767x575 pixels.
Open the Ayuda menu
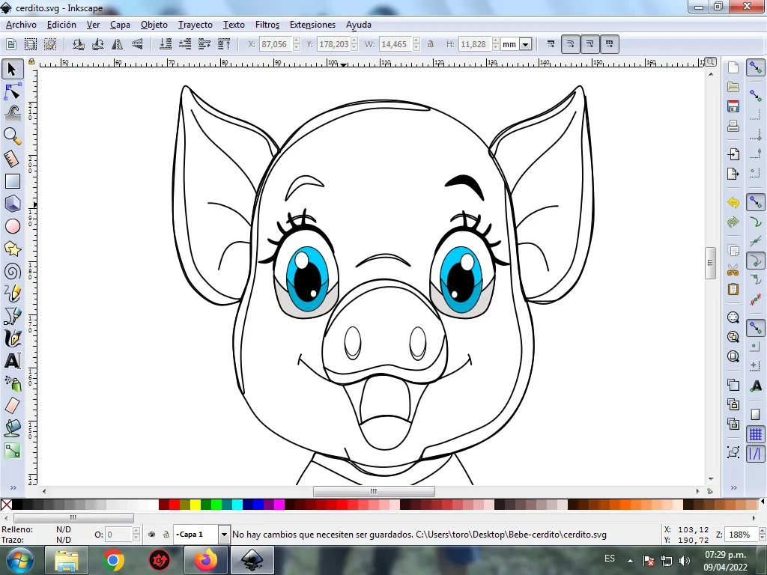359,25
